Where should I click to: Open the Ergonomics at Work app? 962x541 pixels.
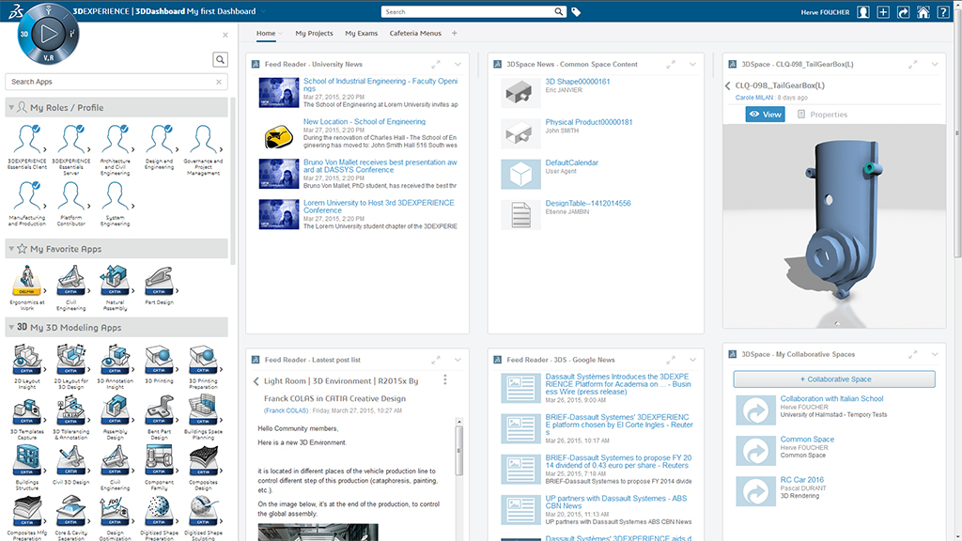click(x=26, y=282)
